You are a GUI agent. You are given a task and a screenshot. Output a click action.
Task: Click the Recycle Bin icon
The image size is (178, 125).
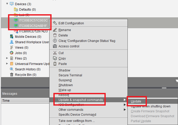tap(12, 75)
